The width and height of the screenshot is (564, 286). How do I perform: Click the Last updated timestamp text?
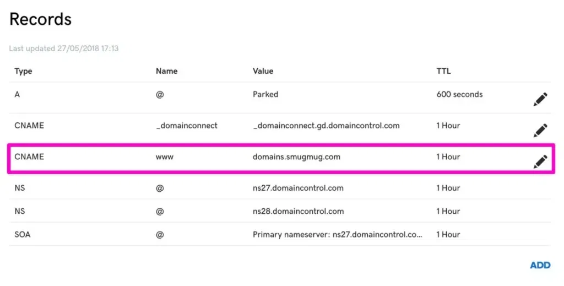[64, 48]
